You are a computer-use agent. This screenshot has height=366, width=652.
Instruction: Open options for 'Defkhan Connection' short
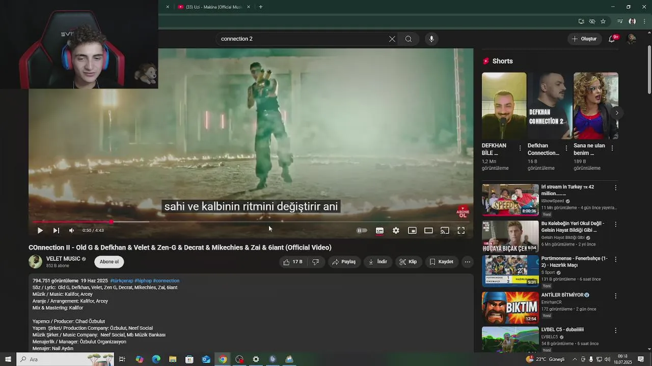(x=566, y=148)
